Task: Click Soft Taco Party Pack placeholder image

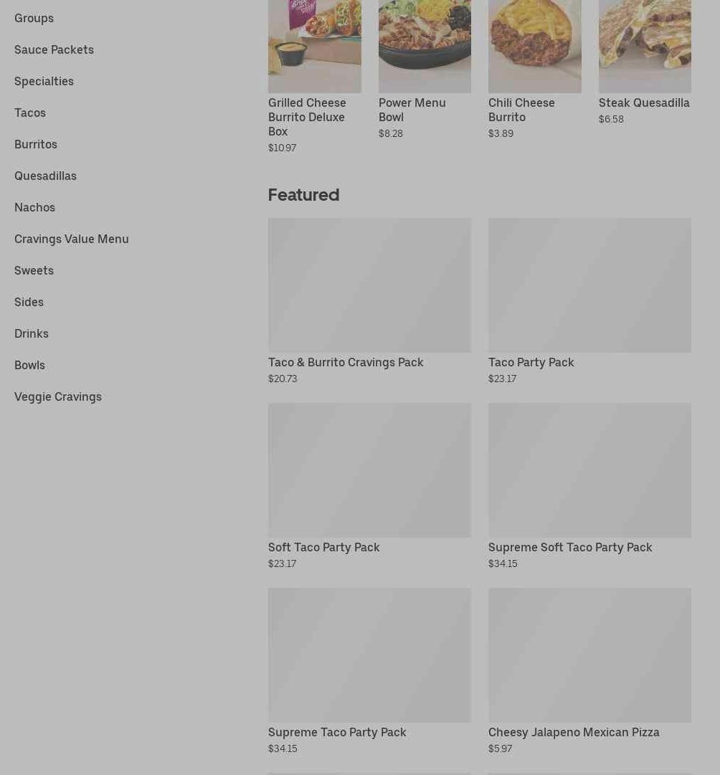Action: pyautogui.click(x=369, y=470)
